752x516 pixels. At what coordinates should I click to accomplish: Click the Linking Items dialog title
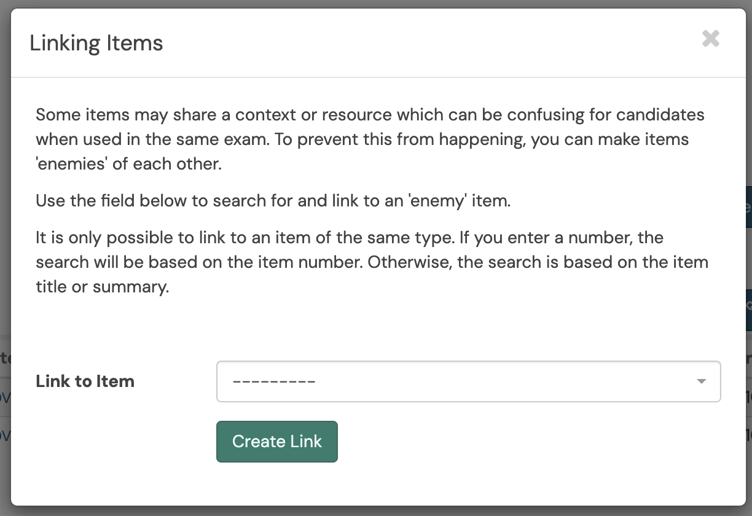tap(96, 42)
